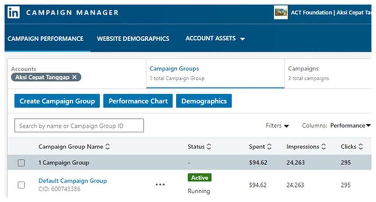Expand the Account Assets dropdown
The height and width of the screenshot is (202, 376).
(215, 38)
